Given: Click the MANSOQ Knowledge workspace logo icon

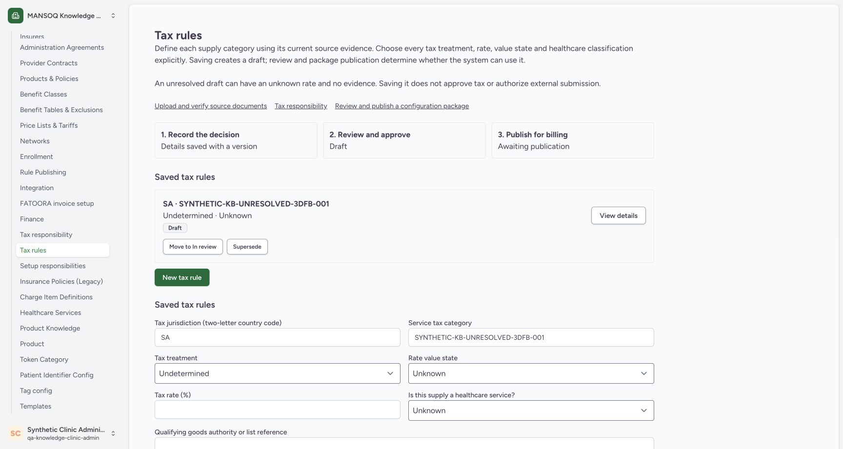Looking at the screenshot, I should pyautogui.click(x=16, y=16).
